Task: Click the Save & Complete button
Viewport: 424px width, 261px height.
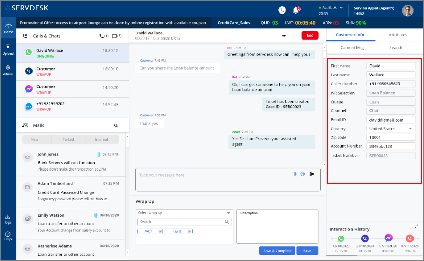Action: (277, 251)
